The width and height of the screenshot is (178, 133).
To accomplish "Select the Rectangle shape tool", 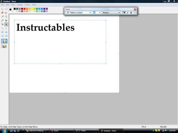I will tap(2, 32).
